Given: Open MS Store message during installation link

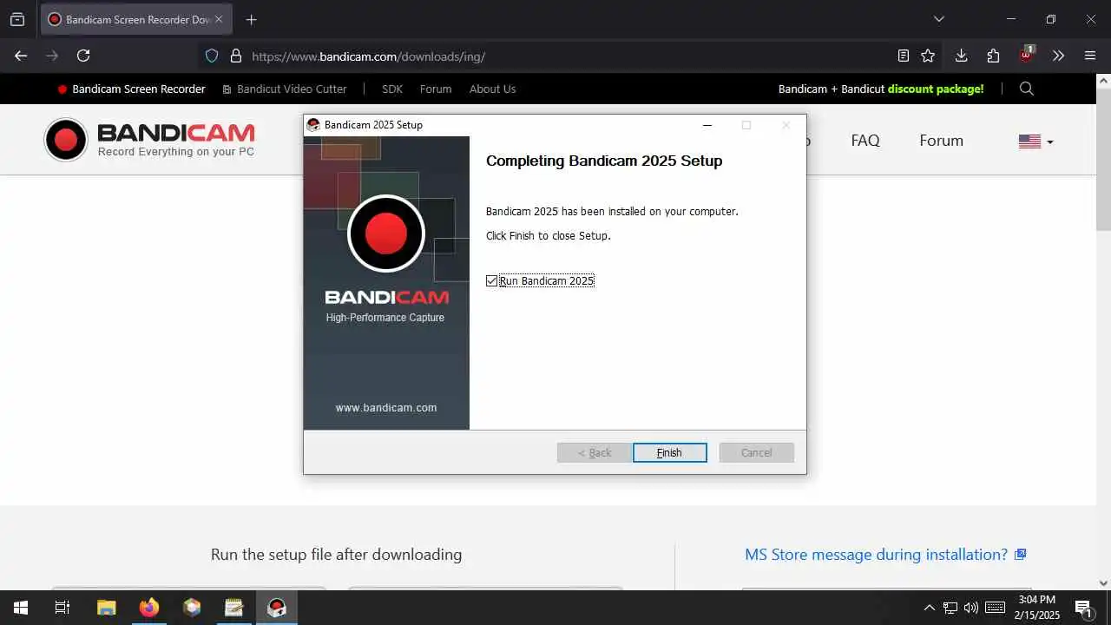Looking at the screenshot, I should click(x=885, y=554).
